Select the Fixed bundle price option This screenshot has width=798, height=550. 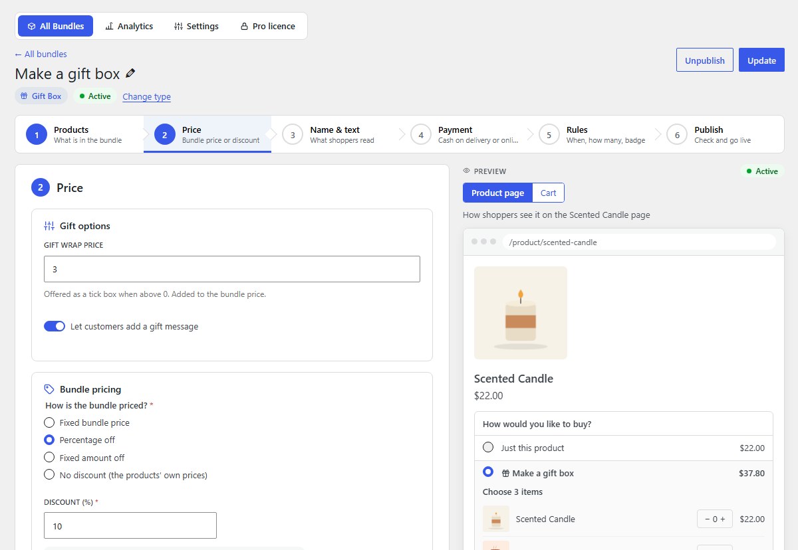click(49, 422)
